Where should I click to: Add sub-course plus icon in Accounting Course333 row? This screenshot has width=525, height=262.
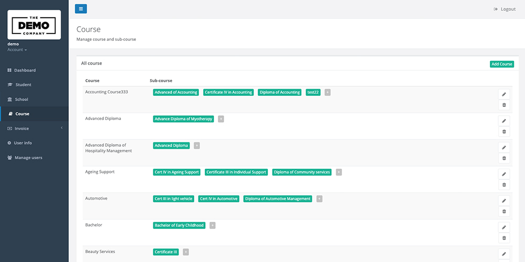pyautogui.click(x=328, y=92)
